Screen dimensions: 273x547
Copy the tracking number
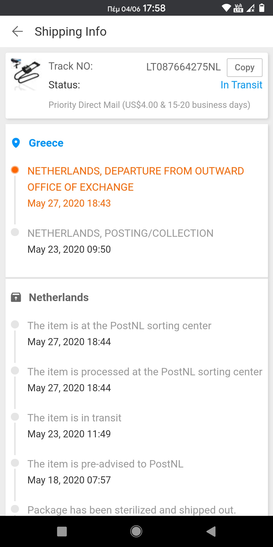coord(244,67)
